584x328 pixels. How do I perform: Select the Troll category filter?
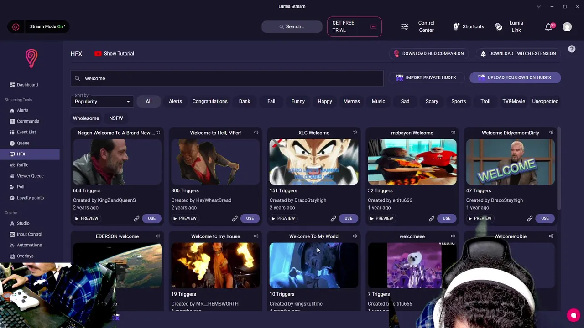click(485, 101)
